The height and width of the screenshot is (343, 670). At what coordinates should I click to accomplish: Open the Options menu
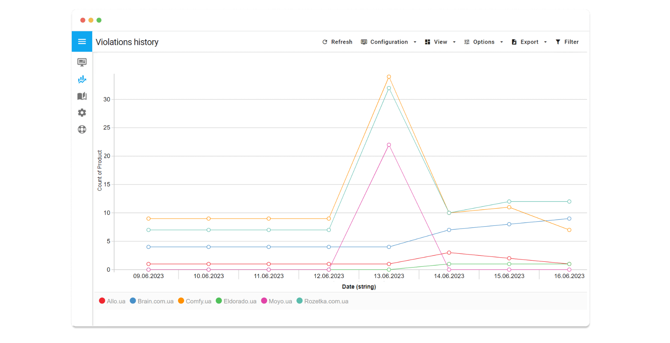coord(483,42)
